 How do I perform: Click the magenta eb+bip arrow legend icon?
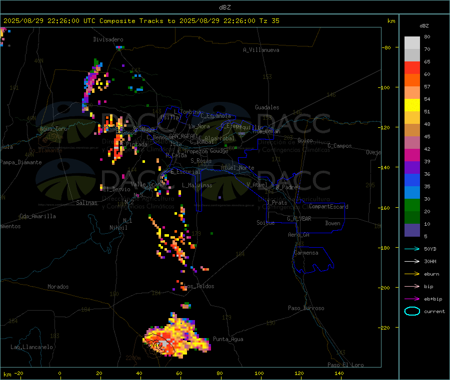pyautogui.click(x=412, y=299)
